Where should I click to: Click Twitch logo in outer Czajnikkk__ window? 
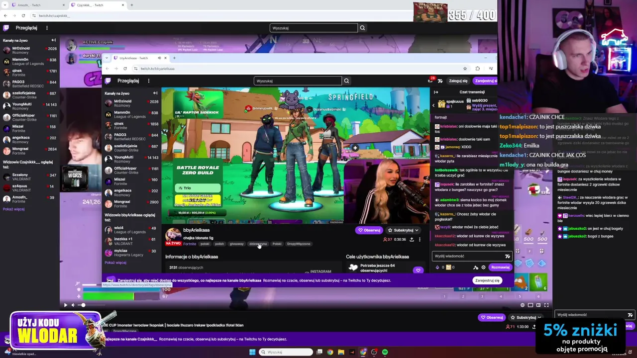[6, 28]
